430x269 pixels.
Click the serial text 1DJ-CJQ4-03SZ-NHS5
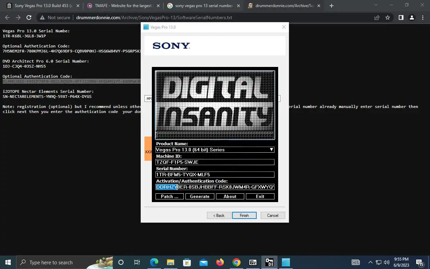point(24,66)
